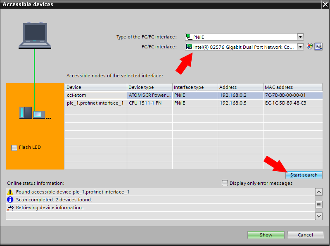Screen dimensions: 330x246
Task: Close the Accessible devices dialog
Action: [325, 5]
